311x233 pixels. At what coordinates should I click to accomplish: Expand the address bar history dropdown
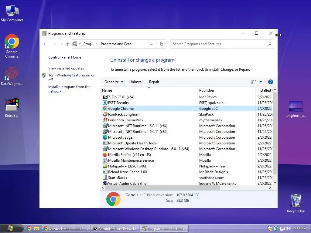tap(152, 44)
